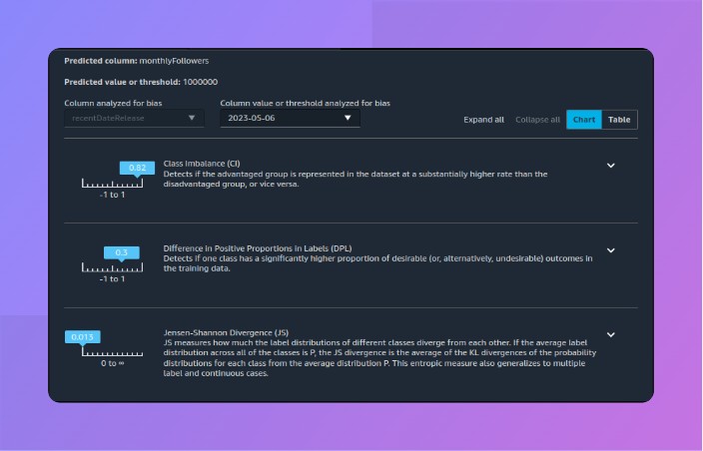Click the predicted threshold value 1000000
This screenshot has height=451, width=703.
200,82
